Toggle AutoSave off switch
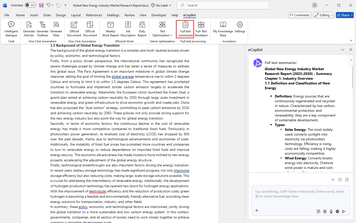Screen dimensions: 356x223 [x=30, y=5]
